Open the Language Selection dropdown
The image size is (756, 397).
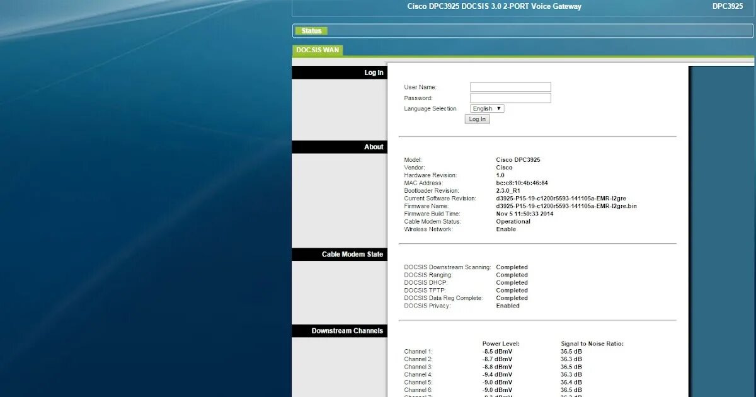tap(486, 108)
